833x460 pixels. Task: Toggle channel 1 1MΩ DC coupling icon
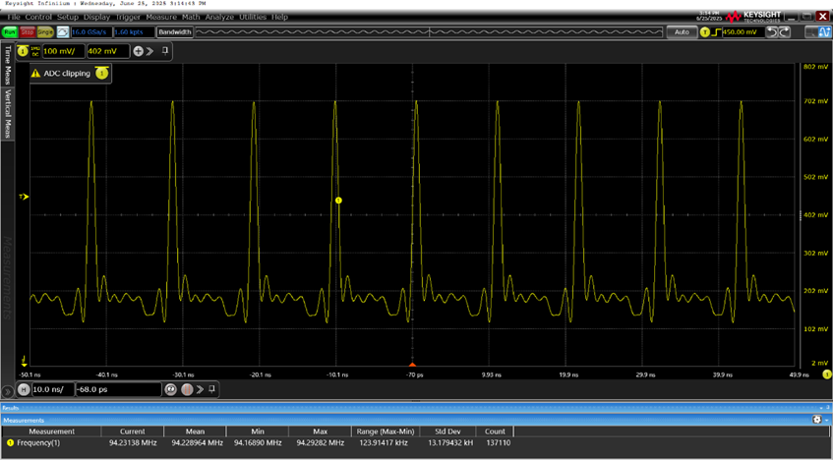[35, 51]
